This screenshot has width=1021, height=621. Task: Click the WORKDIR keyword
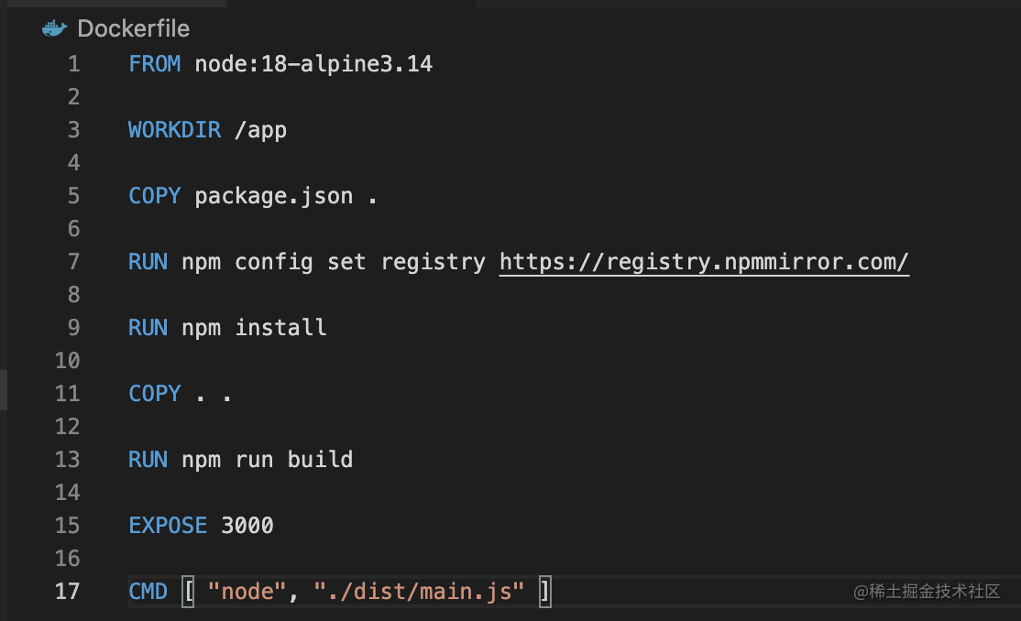pos(174,130)
